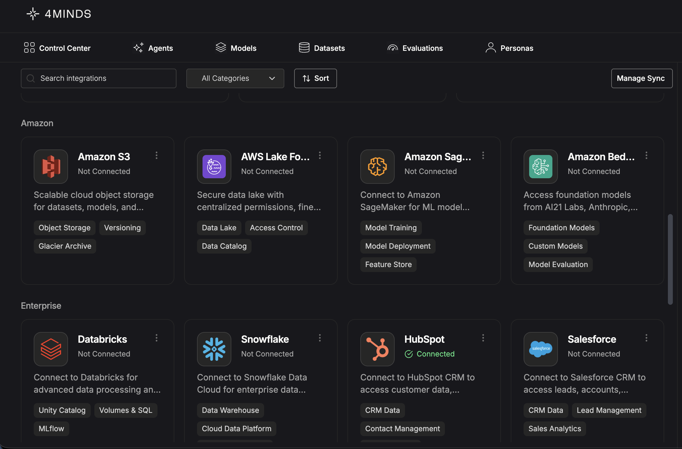Click the Databricks card title

coord(103,339)
